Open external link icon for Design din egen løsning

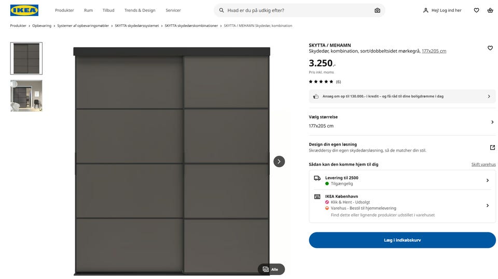tap(492, 148)
